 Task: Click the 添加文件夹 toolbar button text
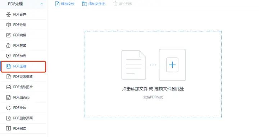pyautogui.click(x=97, y=4)
